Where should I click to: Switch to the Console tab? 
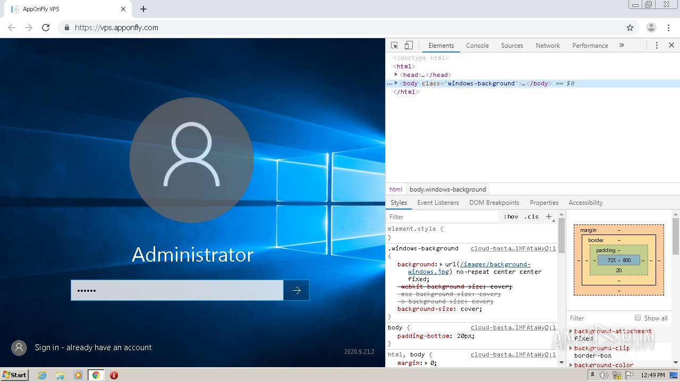coord(477,46)
